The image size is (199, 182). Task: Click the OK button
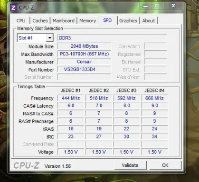165,165
